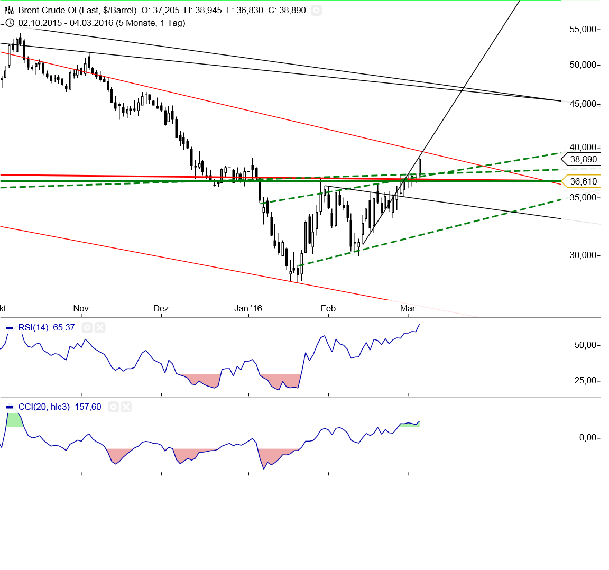Click the blue CCI legend line marker
The width and height of the screenshot is (609, 570).
[9, 407]
